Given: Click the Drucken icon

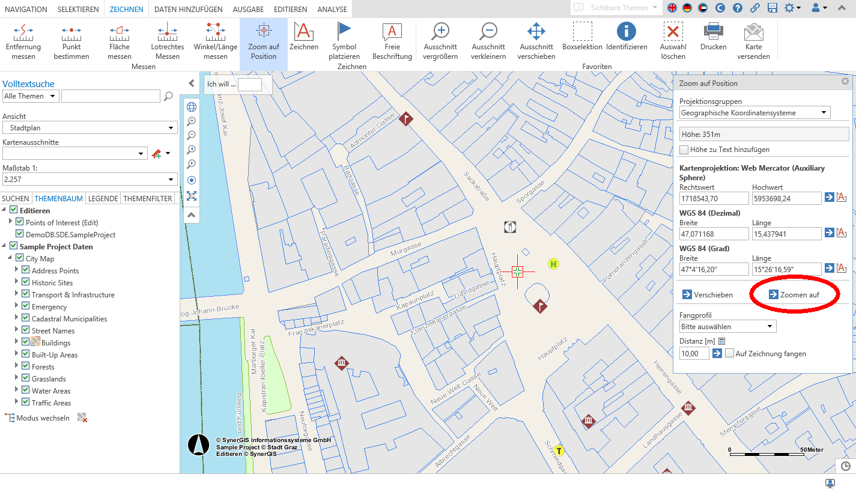Looking at the screenshot, I should coord(713,40).
